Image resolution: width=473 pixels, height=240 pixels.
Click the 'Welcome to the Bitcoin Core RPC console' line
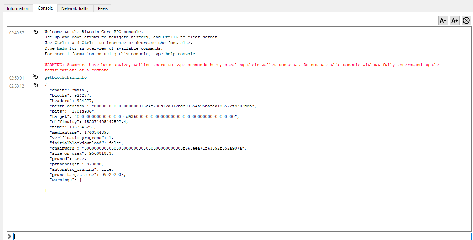click(94, 32)
